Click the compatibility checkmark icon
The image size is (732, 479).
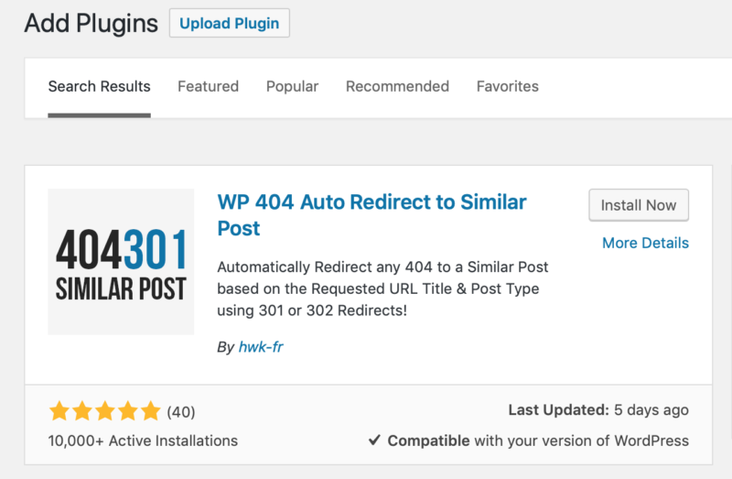coord(374,441)
